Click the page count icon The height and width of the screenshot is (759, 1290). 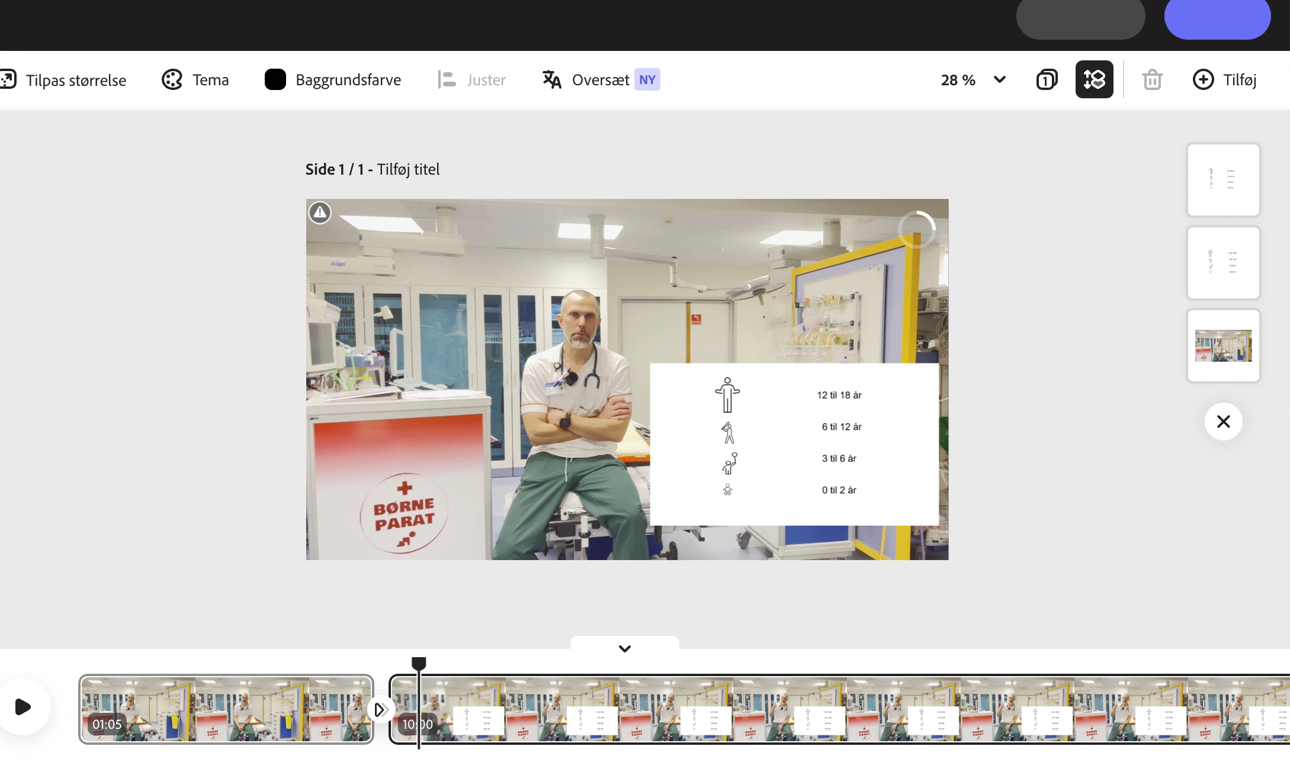pos(1047,79)
